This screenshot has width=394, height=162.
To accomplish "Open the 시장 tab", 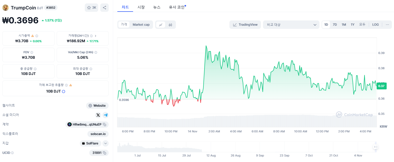I will [x=141, y=7].
